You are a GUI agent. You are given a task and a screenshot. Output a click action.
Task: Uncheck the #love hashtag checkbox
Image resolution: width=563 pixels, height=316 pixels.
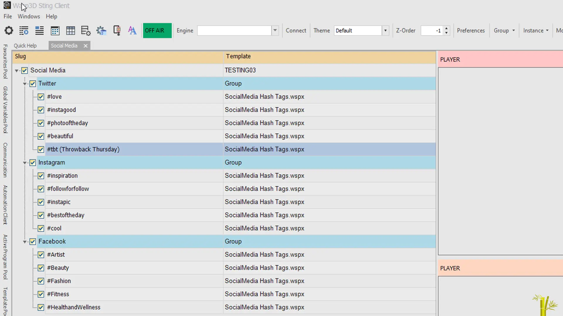41,97
